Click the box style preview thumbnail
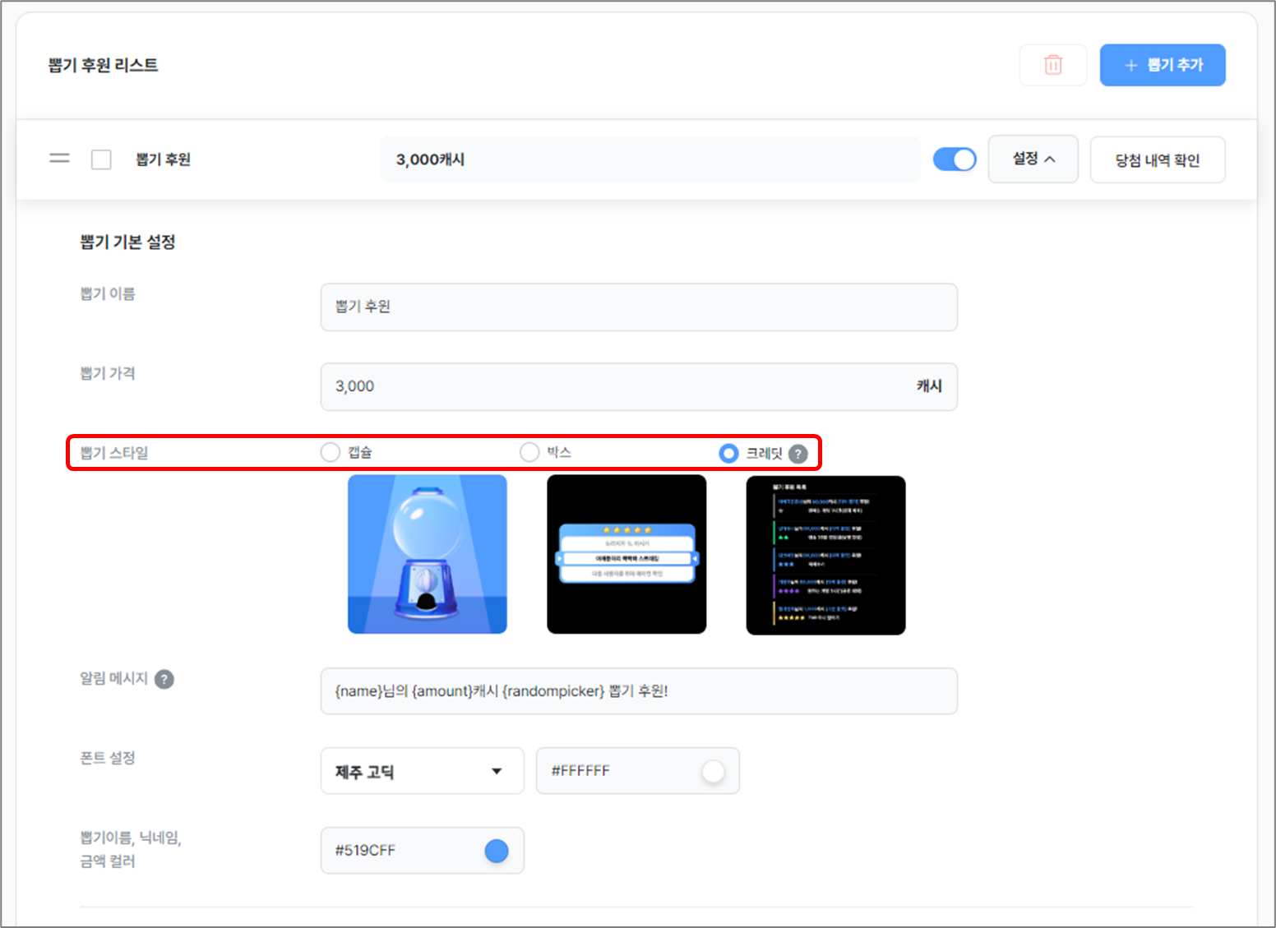Screen dimensions: 1276x928 pyautogui.click(x=626, y=554)
